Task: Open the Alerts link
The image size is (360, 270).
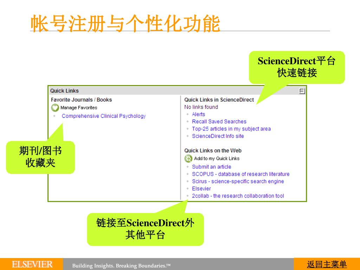Action: pyautogui.click(x=198, y=114)
